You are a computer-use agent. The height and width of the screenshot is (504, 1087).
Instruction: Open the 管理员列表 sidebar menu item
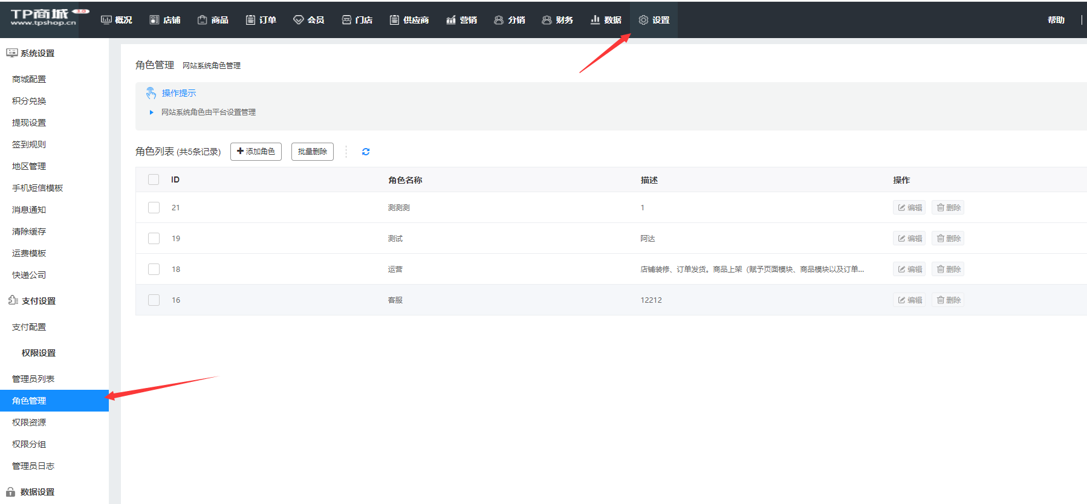[33, 379]
